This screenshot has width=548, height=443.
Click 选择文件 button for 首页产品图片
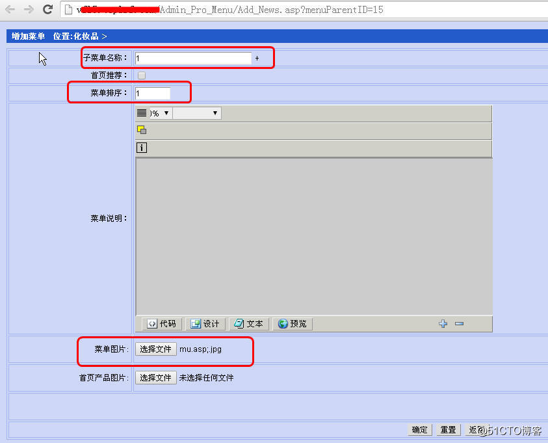point(156,377)
